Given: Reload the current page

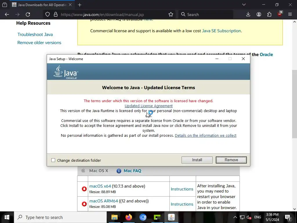Looking at the screenshot, I should (28, 15).
